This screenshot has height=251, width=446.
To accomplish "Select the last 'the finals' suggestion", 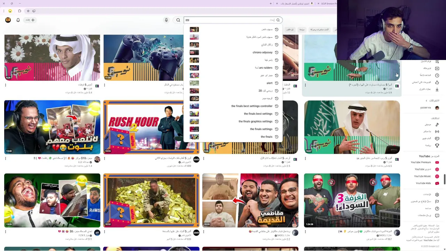I will 233,137.
